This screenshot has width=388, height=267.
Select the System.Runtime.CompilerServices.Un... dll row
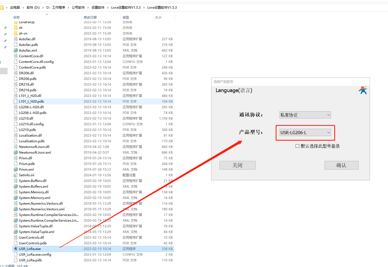(x=93, y=215)
